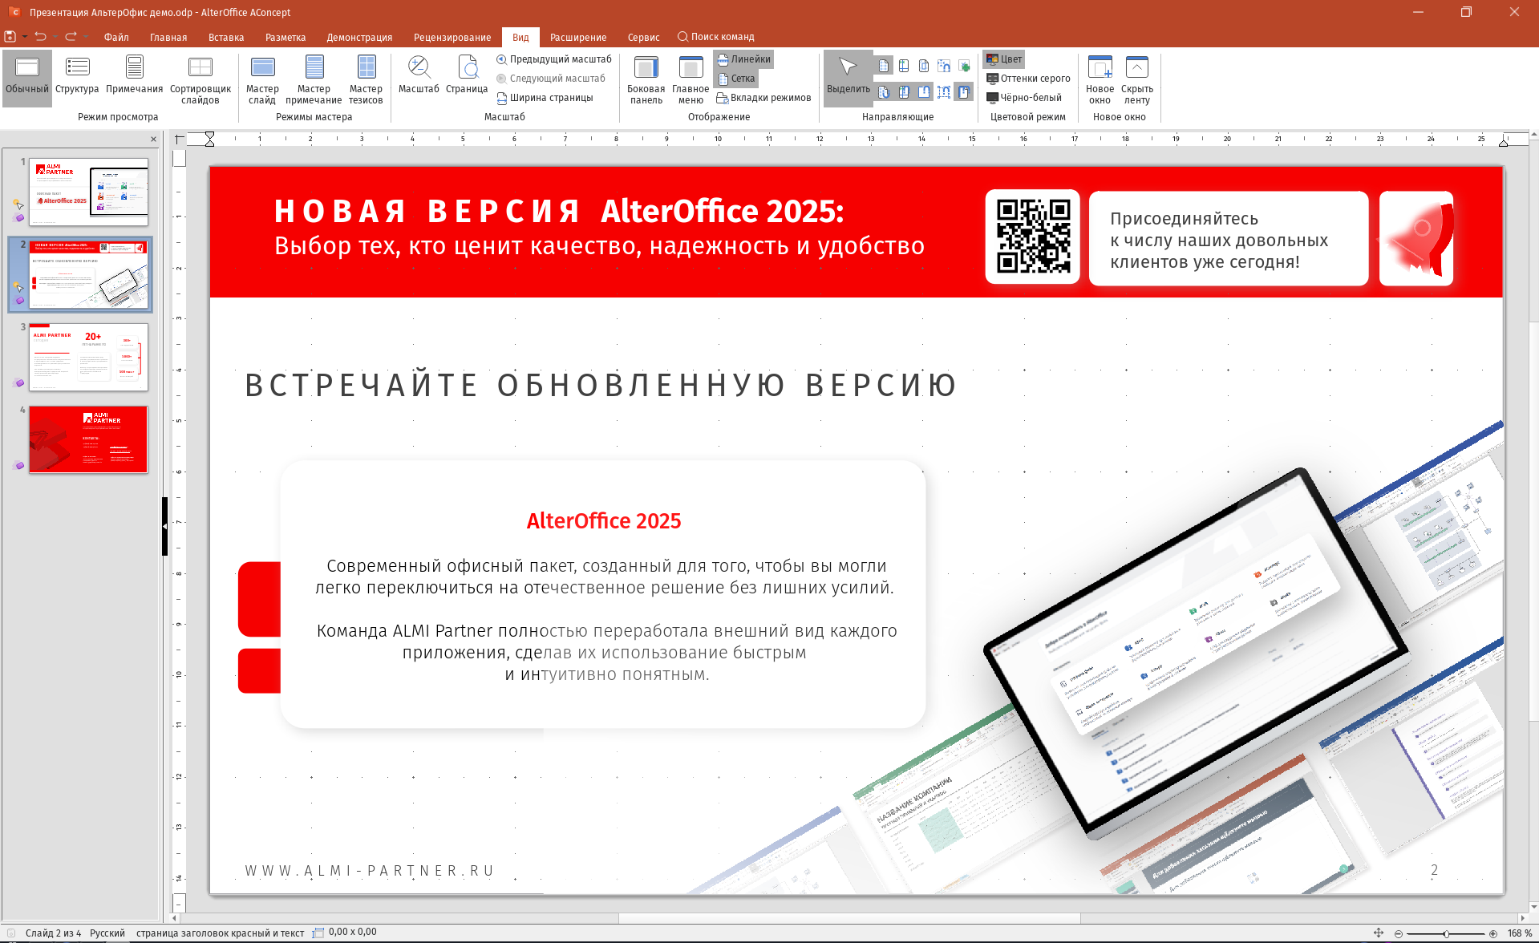The height and width of the screenshot is (943, 1539).
Task: Click the zoom in plus icon
Action: (1493, 933)
